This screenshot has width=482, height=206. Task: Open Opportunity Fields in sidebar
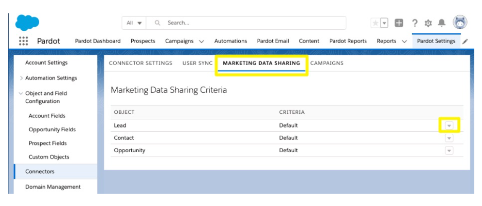(52, 130)
